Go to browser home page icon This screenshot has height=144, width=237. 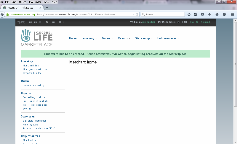point(217,14)
